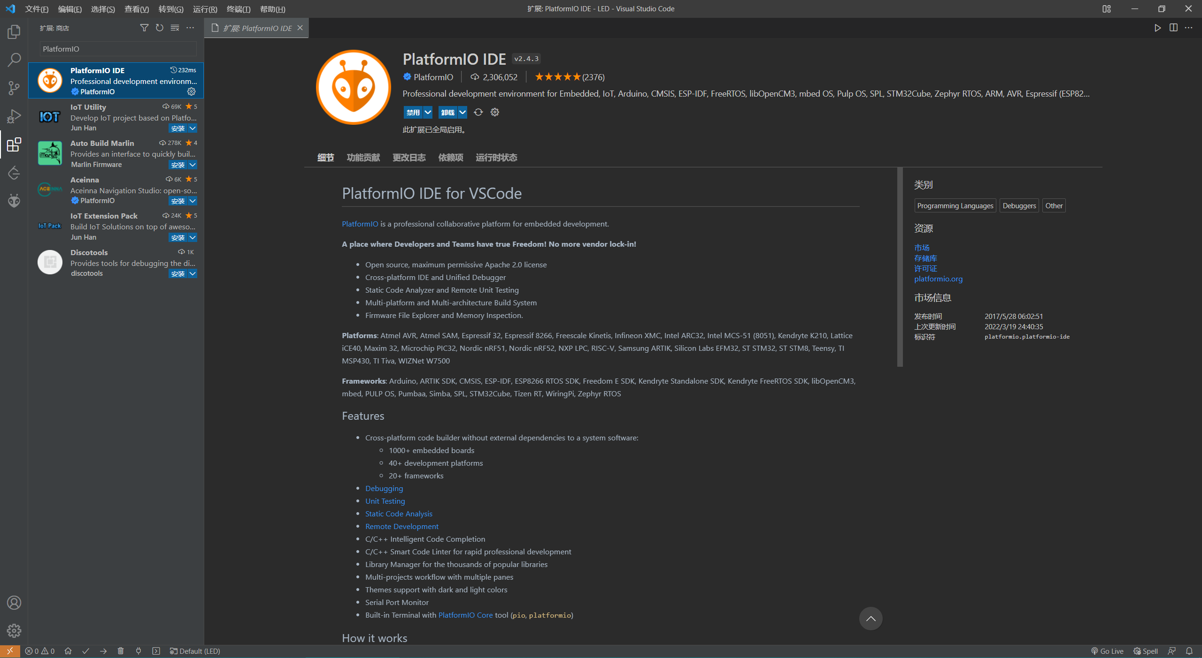Open editor more actions ellipsis
The image size is (1202, 658).
coord(1188,28)
